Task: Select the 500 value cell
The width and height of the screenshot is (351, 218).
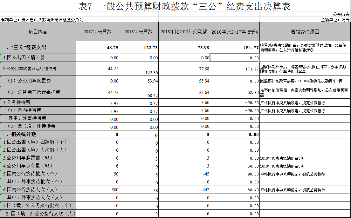Action: [x=98, y=190]
